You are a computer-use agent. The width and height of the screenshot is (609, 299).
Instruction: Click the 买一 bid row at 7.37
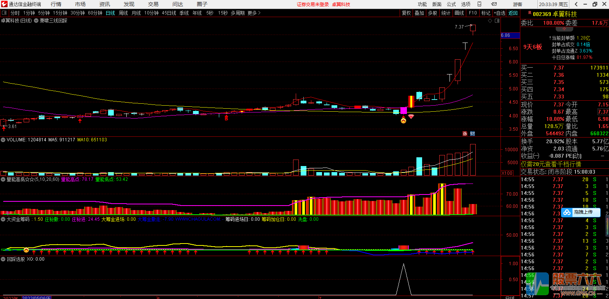[564, 68]
